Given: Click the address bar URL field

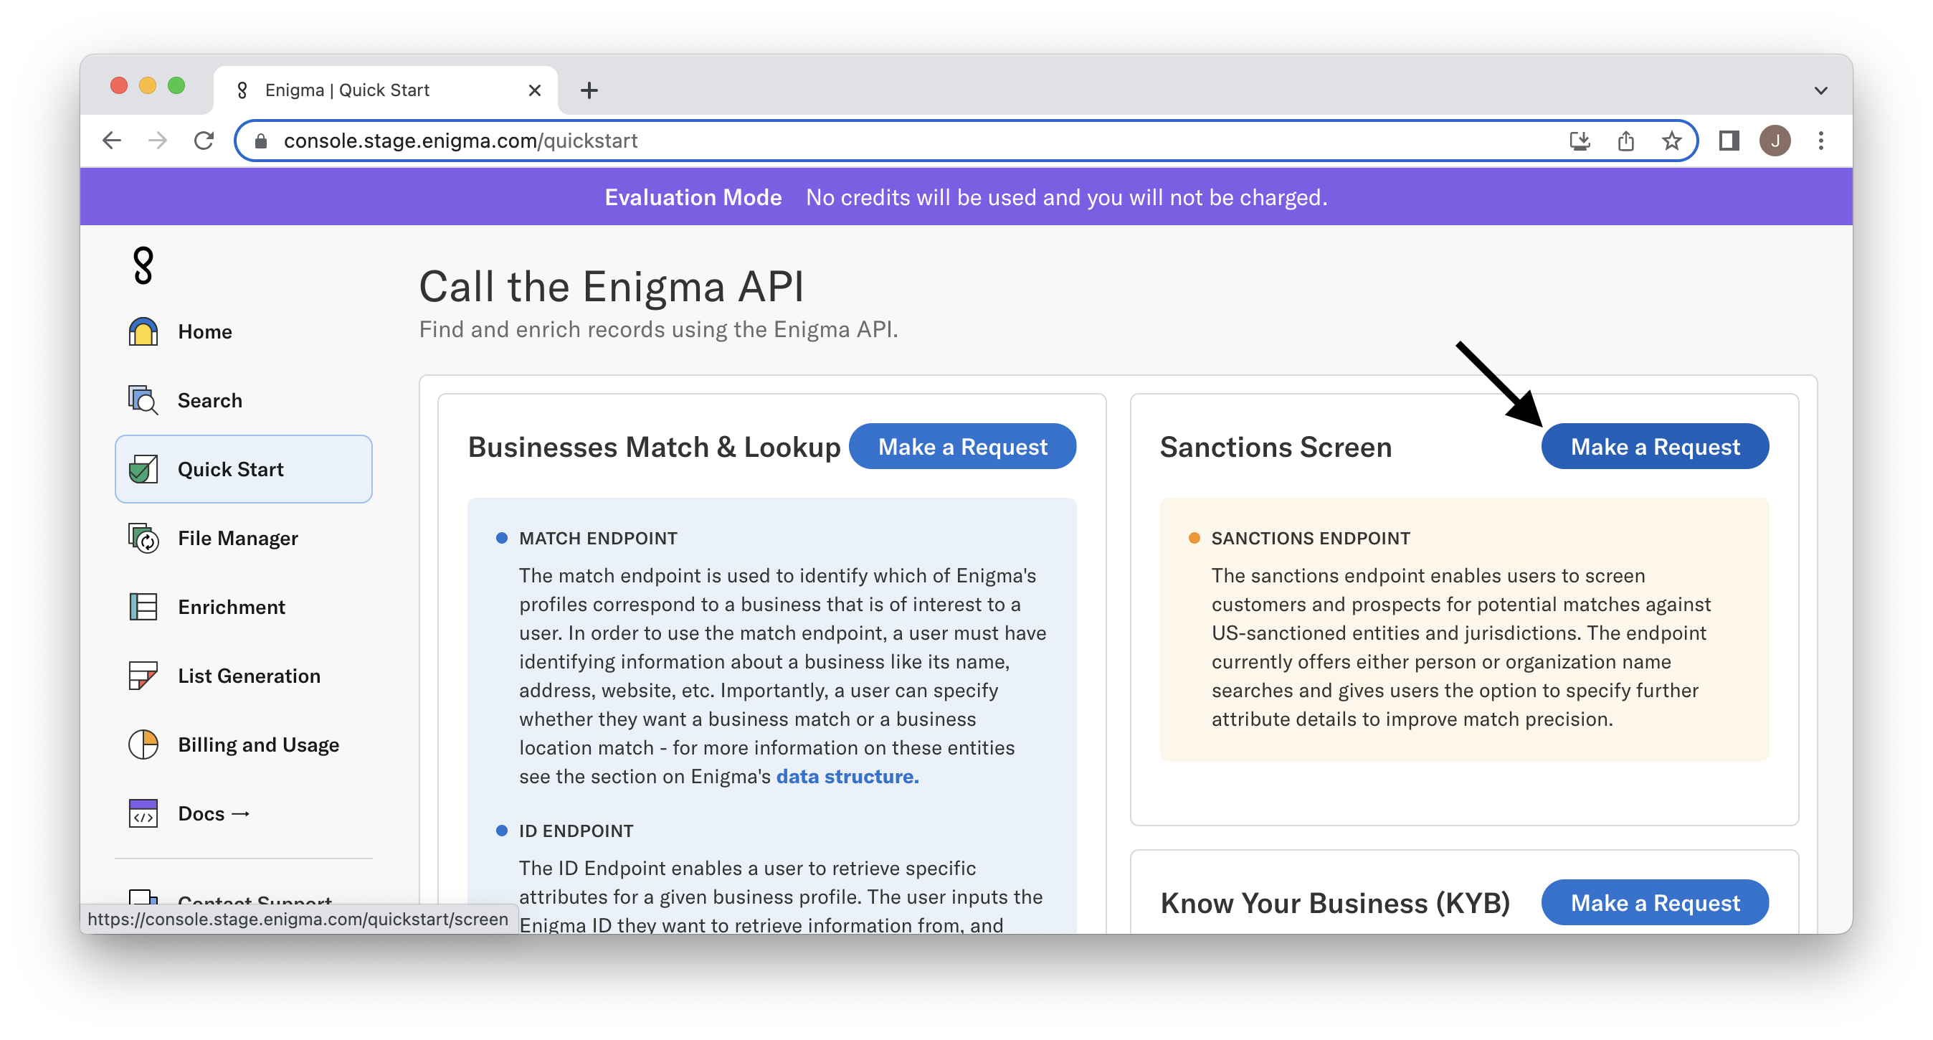Looking at the screenshot, I should 901,141.
